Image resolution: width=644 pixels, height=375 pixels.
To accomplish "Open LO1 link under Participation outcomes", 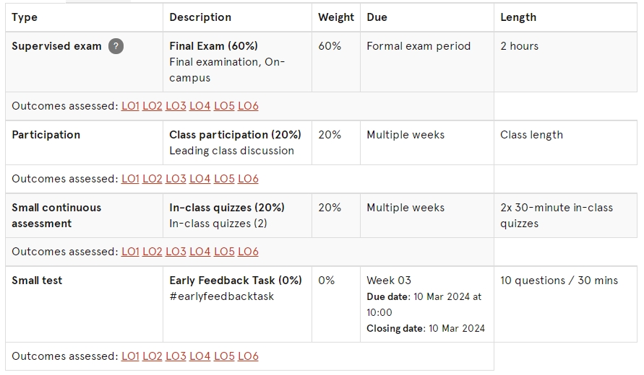I will click(x=130, y=179).
